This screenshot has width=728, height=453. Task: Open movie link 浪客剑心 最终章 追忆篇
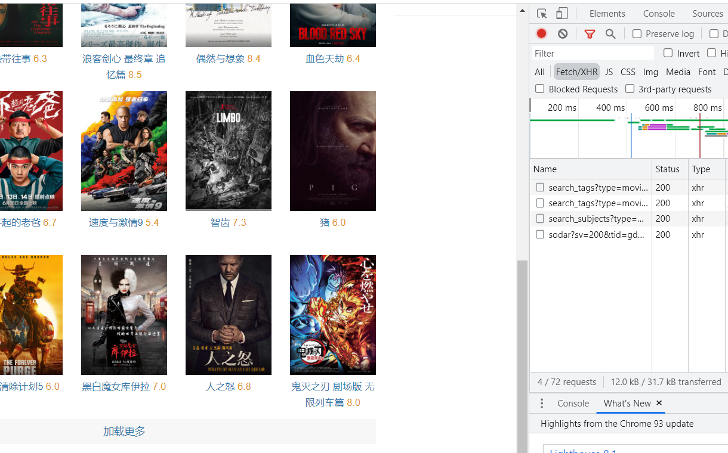pos(124,67)
